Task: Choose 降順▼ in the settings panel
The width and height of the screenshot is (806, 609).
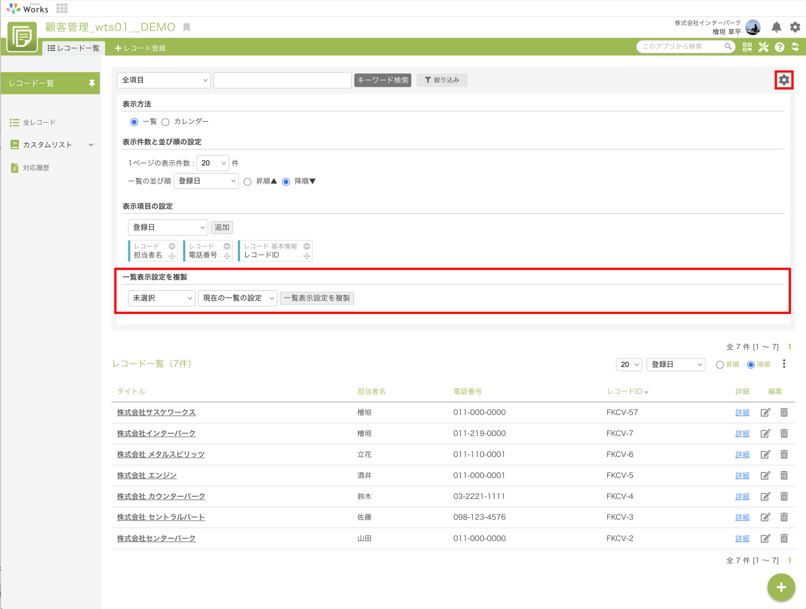Action: pos(286,182)
